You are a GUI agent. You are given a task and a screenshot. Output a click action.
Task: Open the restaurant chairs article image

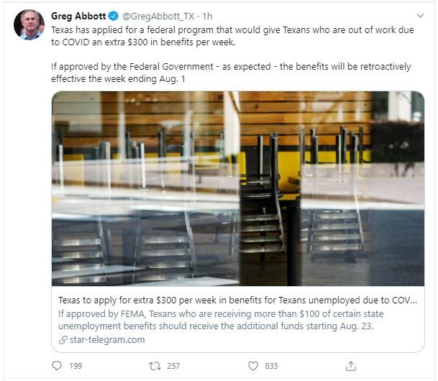[x=238, y=188]
